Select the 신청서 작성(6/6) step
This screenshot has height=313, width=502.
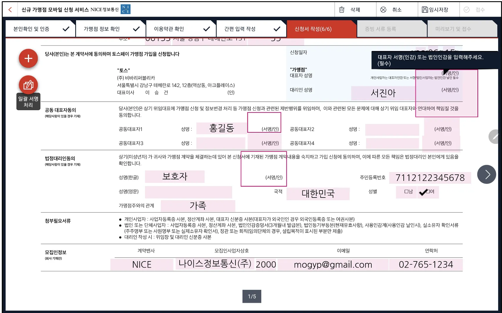[321, 29]
